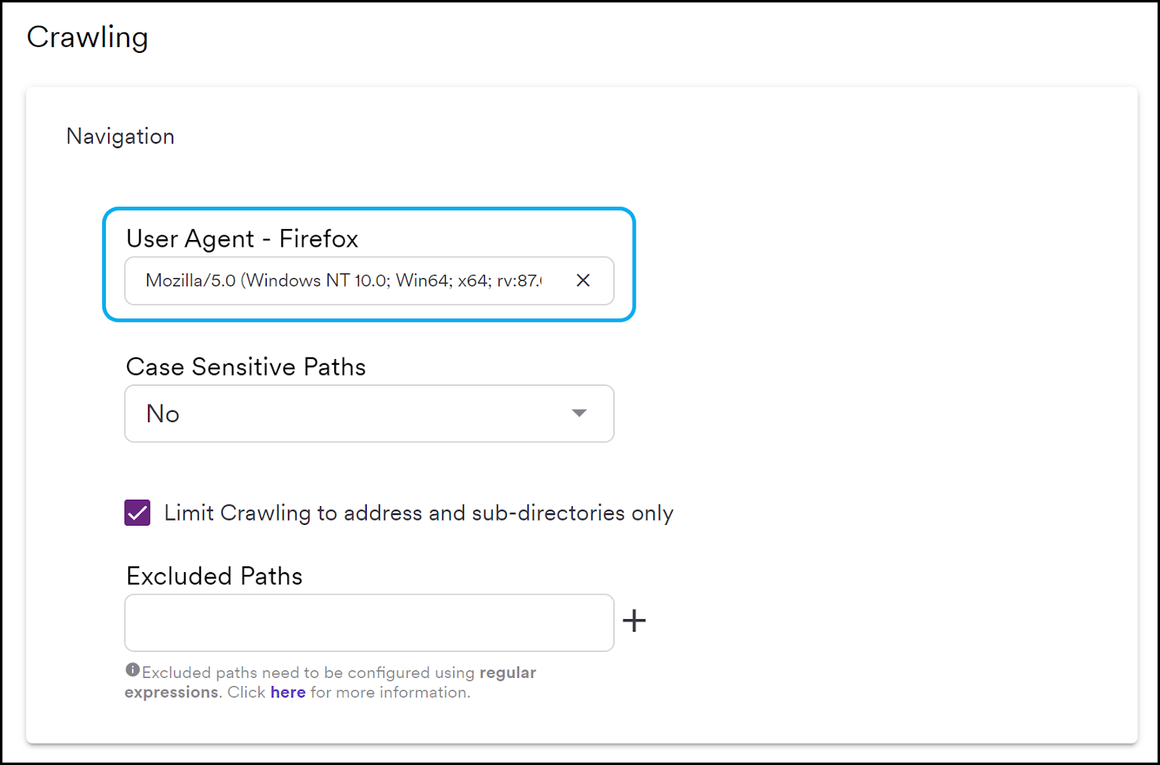Viewport: 1160px width, 765px height.
Task: Open the 'here' link for more information
Action: pos(288,692)
